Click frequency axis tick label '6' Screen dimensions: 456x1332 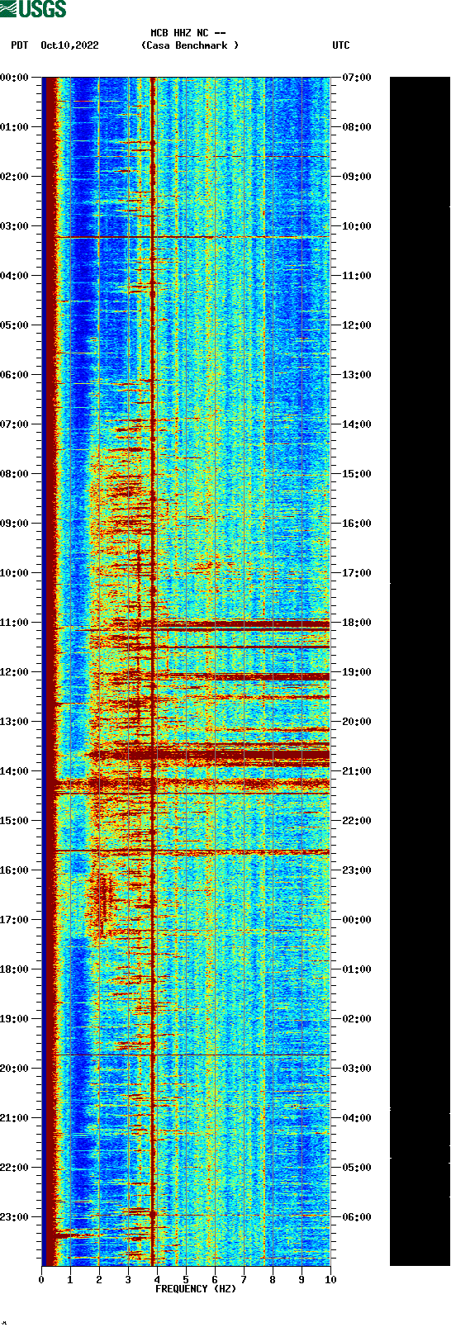coord(215,1280)
